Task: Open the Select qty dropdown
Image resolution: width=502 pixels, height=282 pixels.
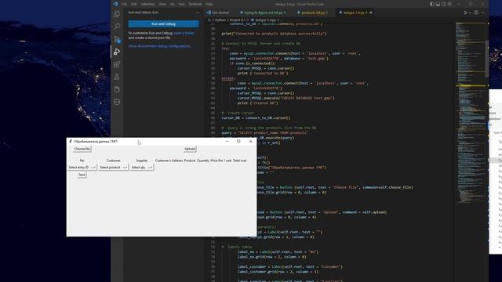Action: tap(141, 167)
